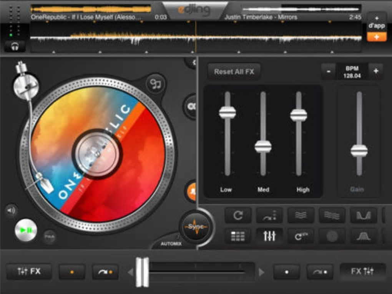Click the Med EQ slider handle
Image resolution: width=392 pixels, height=294 pixels.
click(263, 146)
